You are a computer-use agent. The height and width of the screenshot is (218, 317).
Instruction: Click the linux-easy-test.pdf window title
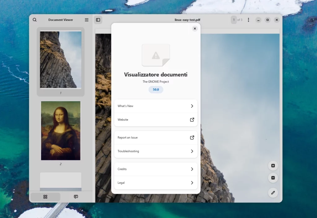coord(187,20)
